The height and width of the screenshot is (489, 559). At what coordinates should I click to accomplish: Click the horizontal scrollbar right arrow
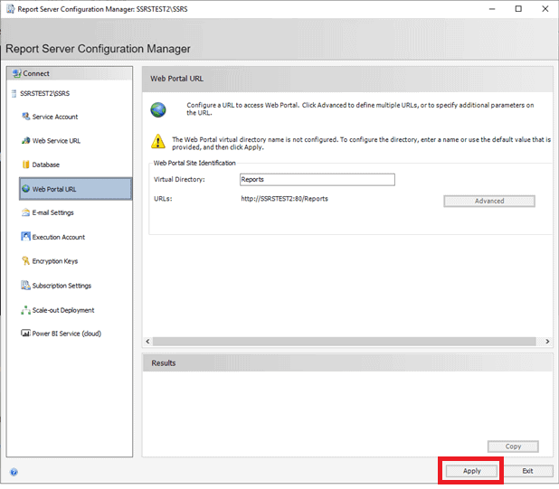[547, 341]
